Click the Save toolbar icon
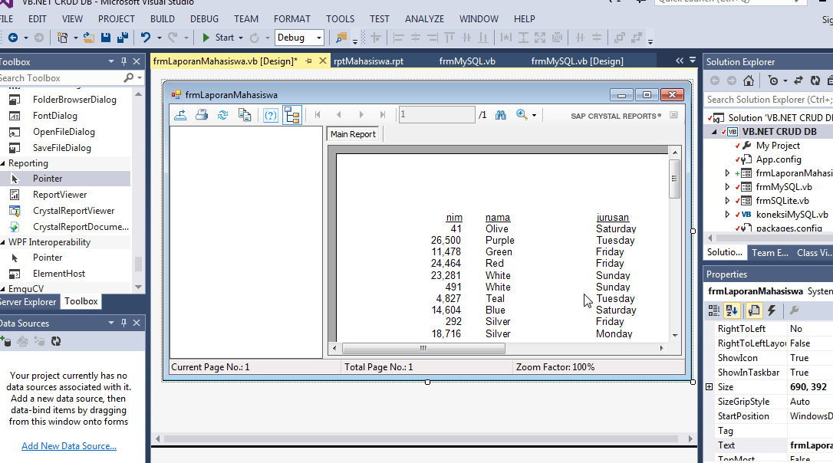Image resolution: width=833 pixels, height=463 pixels. click(106, 38)
